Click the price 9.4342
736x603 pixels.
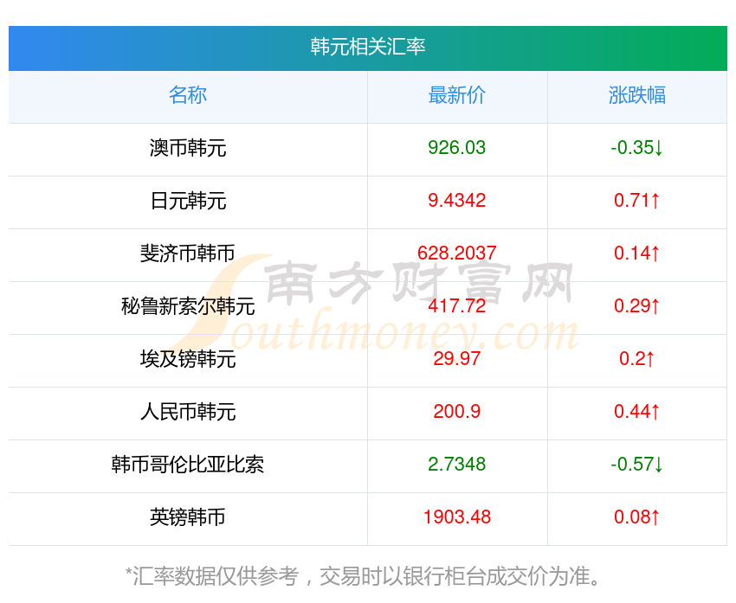(456, 201)
